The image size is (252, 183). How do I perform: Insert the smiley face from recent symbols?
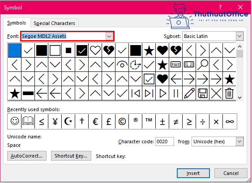coord(14,121)
